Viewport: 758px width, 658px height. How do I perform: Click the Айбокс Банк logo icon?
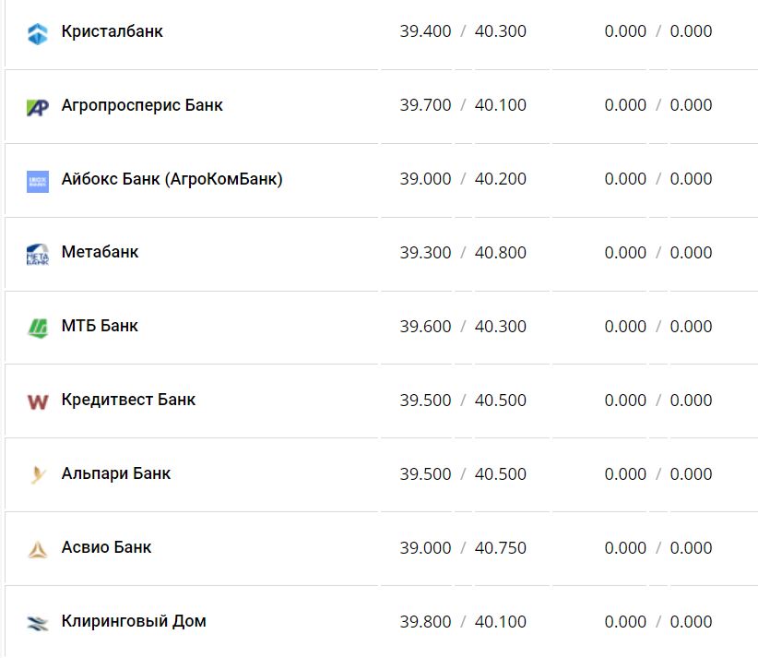37,179
